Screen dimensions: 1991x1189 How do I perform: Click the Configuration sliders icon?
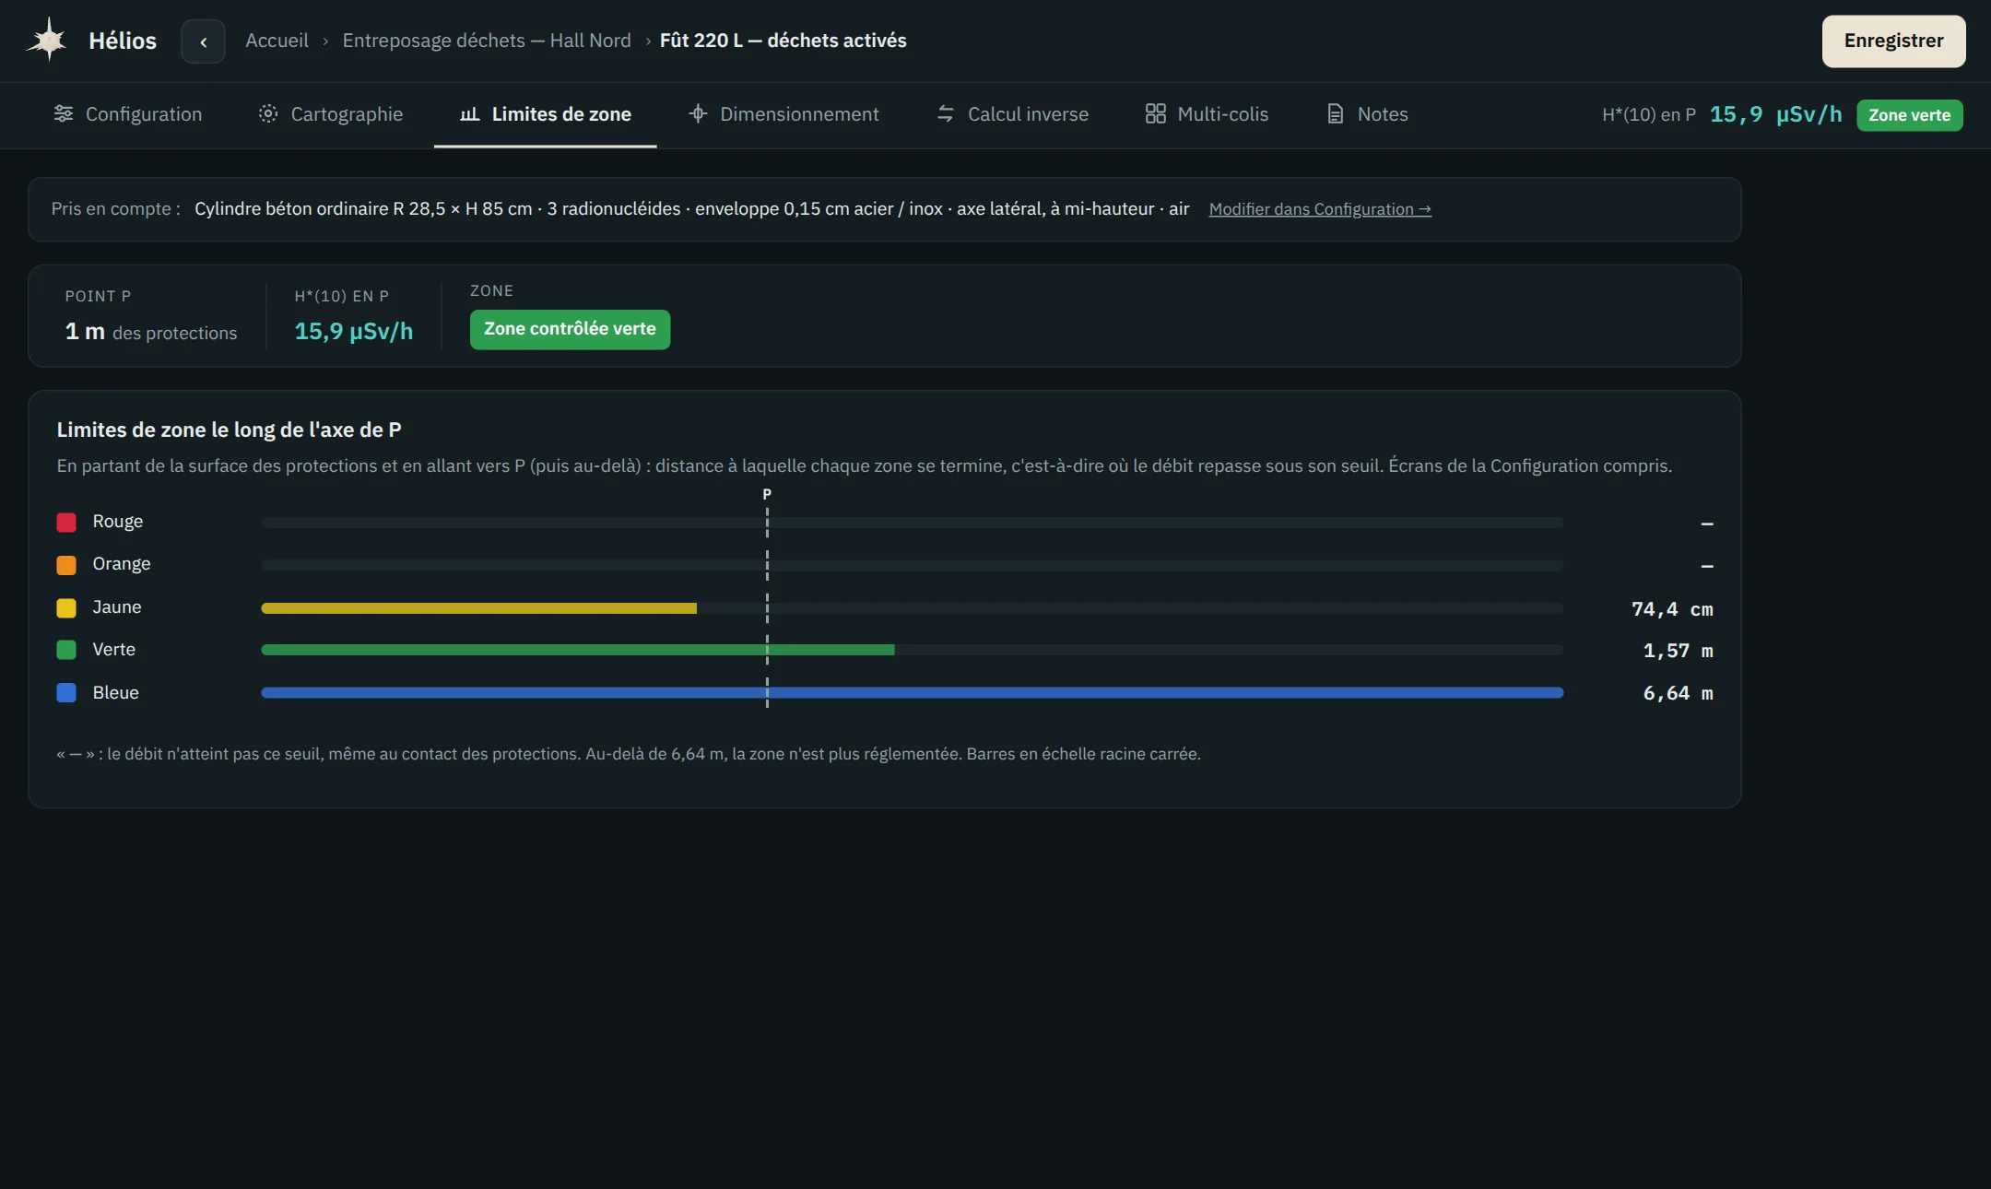(64, 113)
